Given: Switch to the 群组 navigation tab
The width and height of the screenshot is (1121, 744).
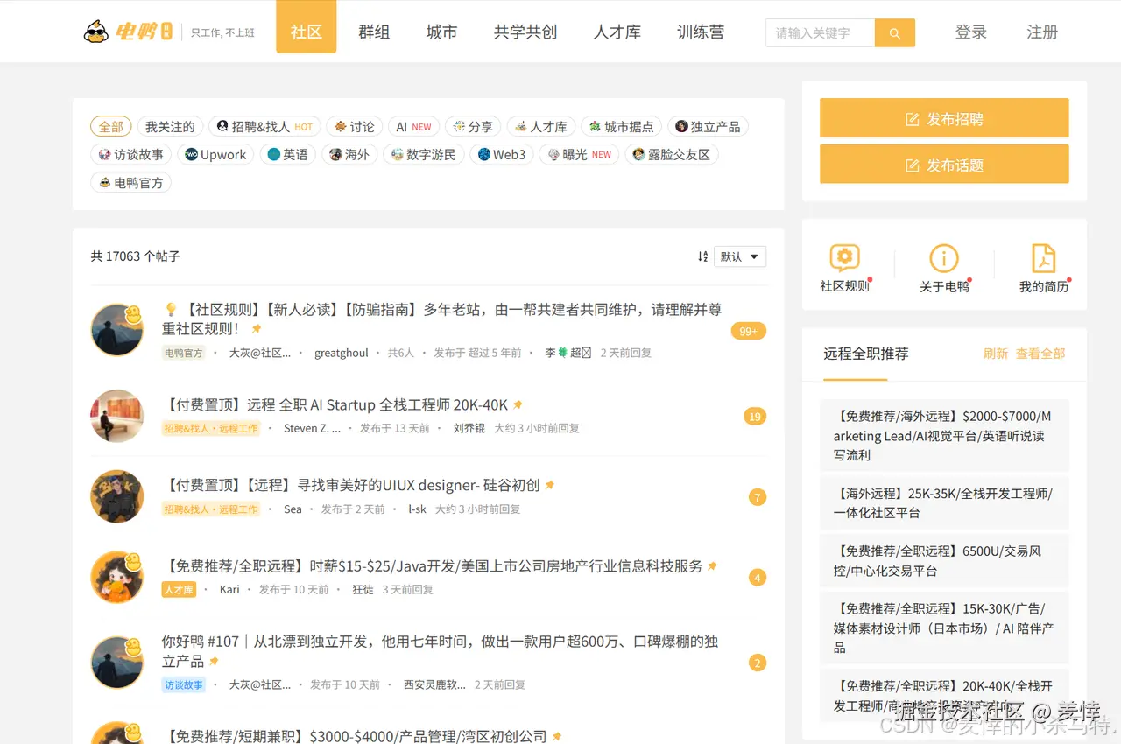Looking at the screenshot, I should click(374, 32).
